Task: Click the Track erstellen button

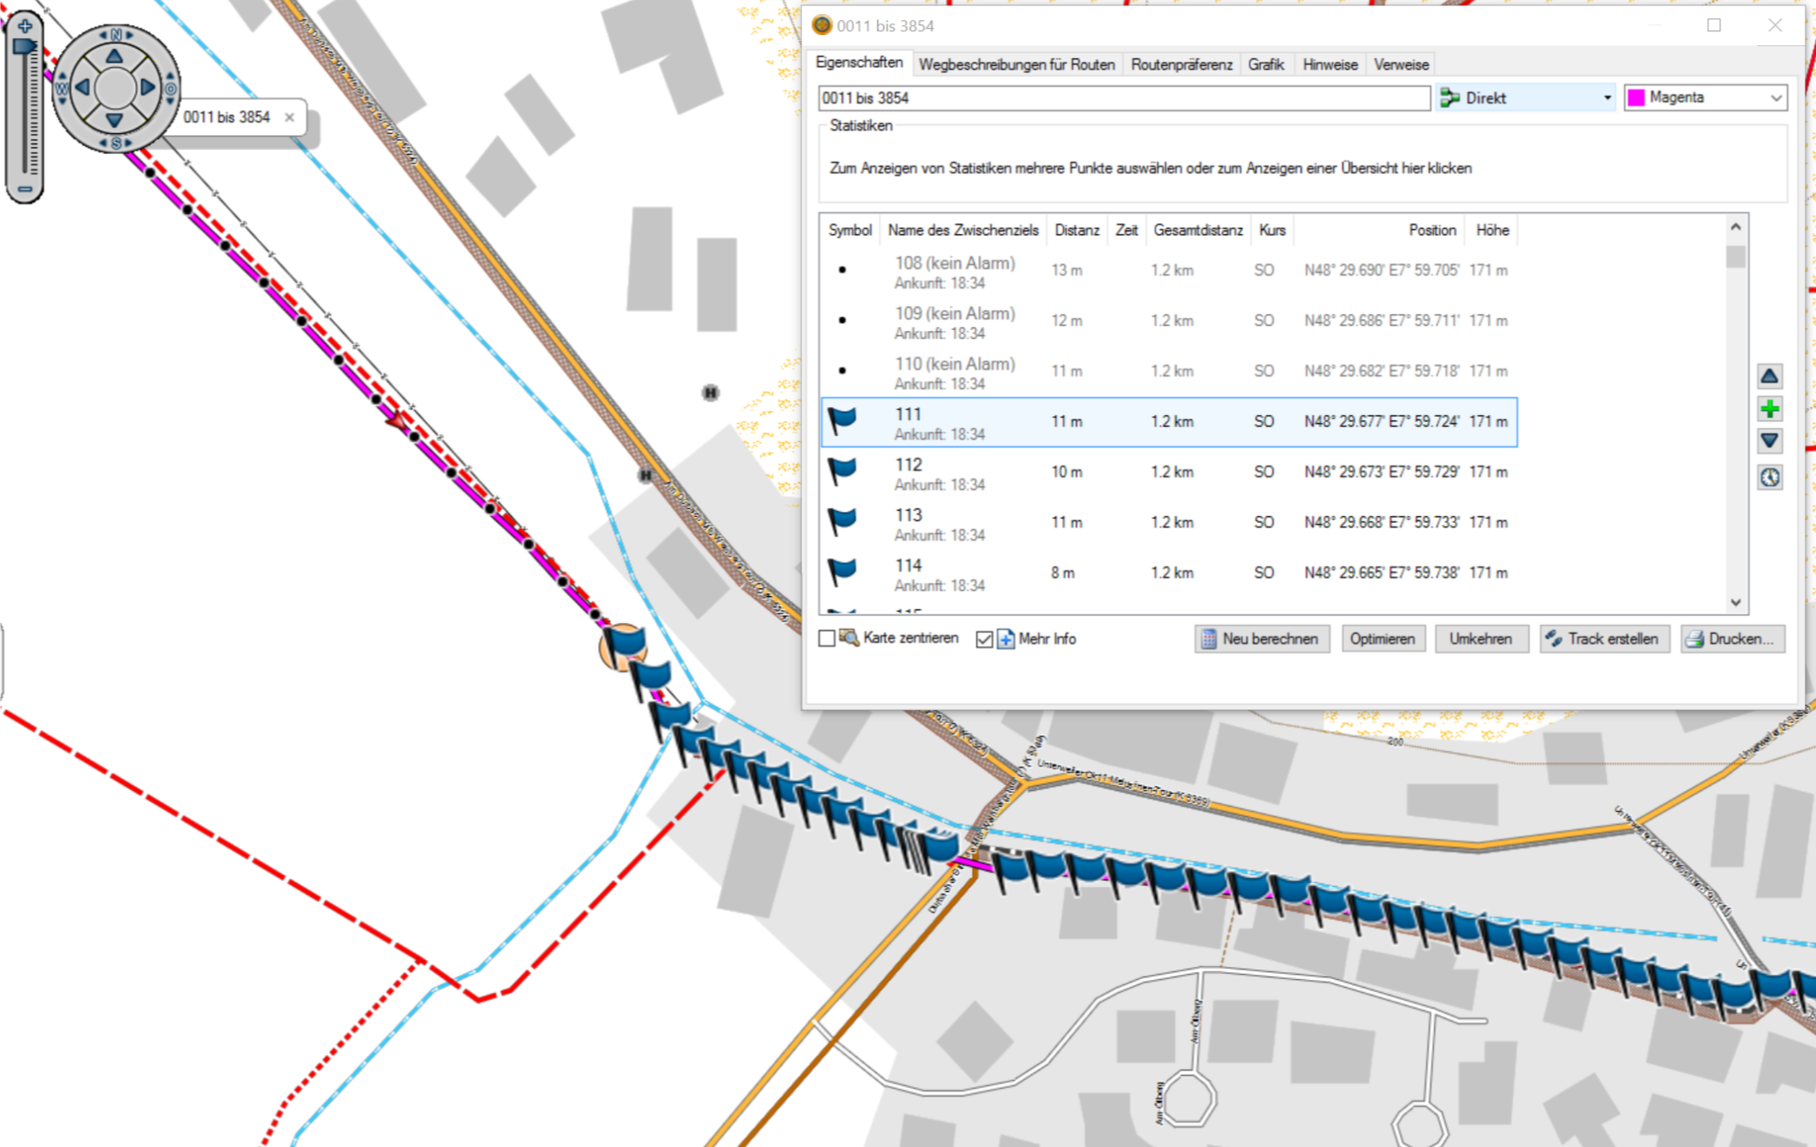Action: coord(1604,639)
